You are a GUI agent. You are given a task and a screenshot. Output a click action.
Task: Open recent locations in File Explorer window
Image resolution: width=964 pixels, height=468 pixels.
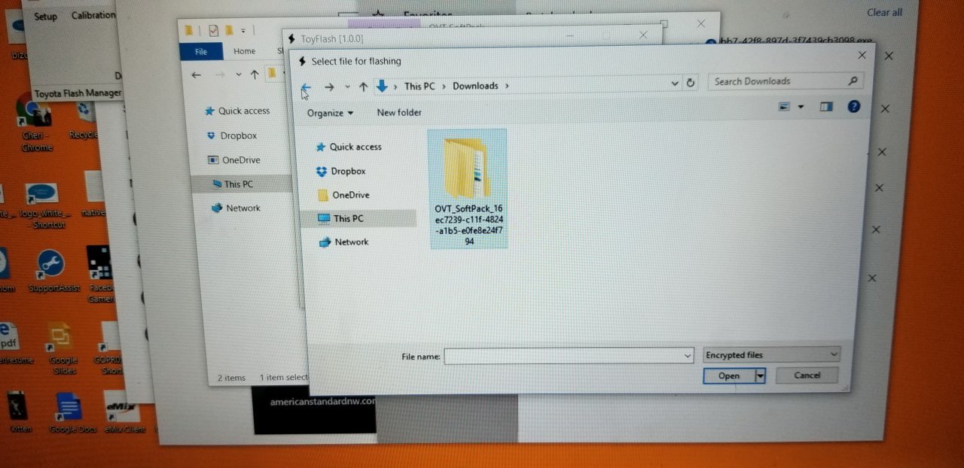[x=239, y=74]
